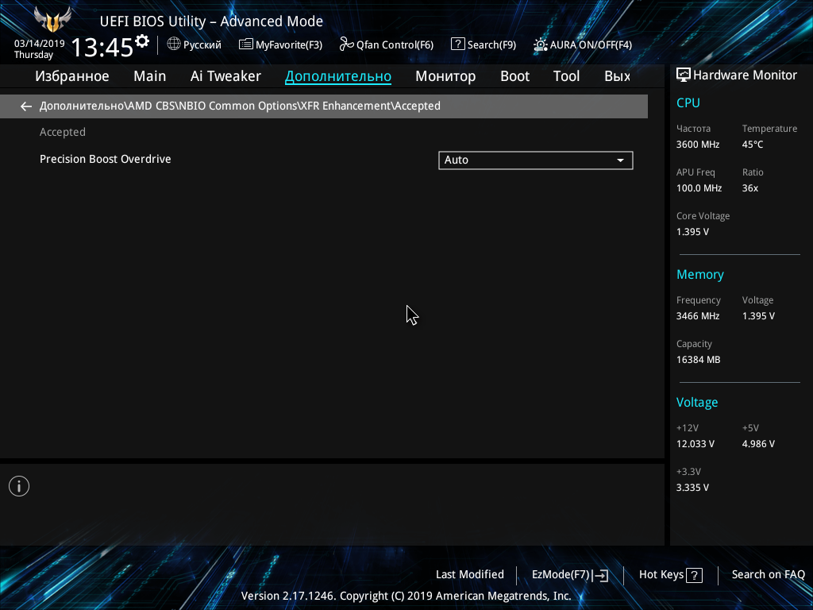
Task: Click the 45°C temperature value
Action: [x=753, y=145]
